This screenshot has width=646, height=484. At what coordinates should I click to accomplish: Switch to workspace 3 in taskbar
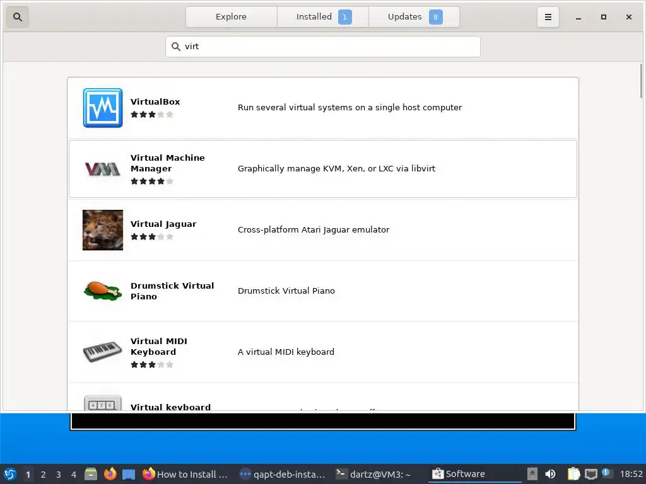tap(59, 475)
